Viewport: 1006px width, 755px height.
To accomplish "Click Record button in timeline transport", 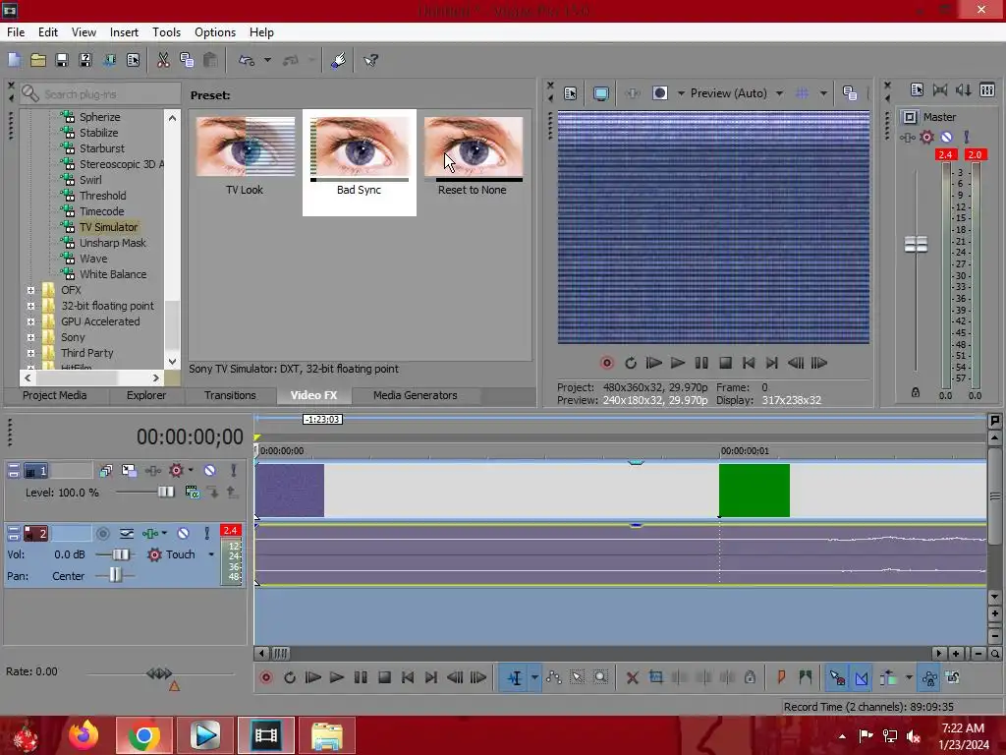I will [265, 678].
